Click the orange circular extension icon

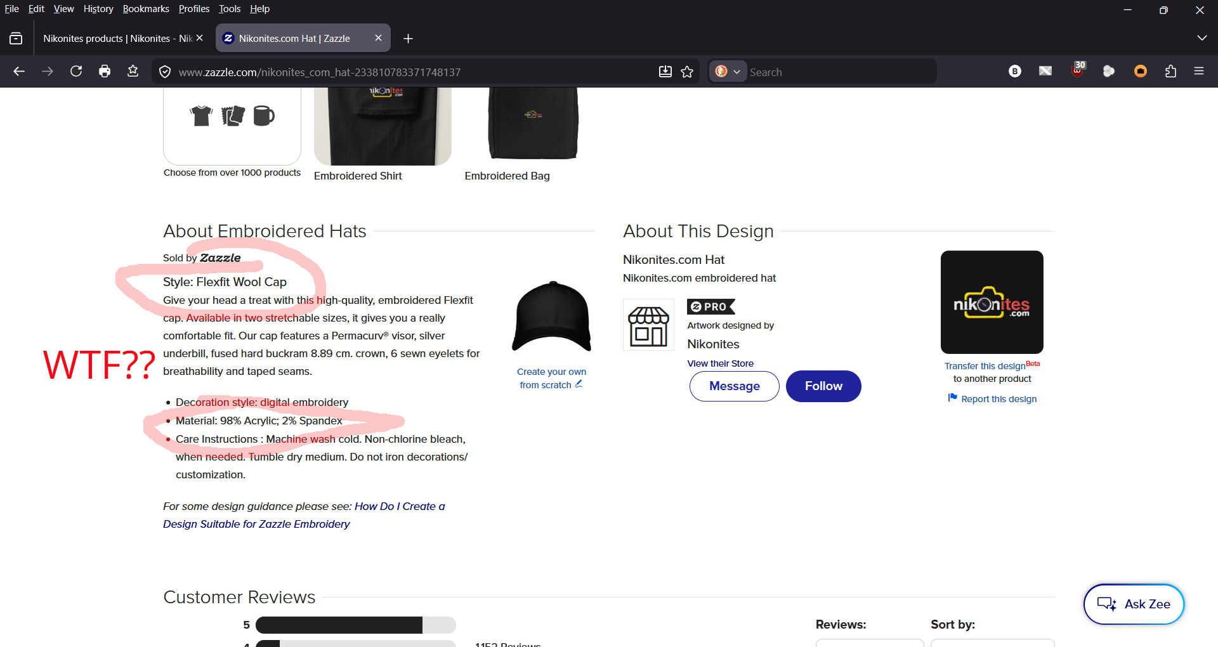[x=1141, y=71]
